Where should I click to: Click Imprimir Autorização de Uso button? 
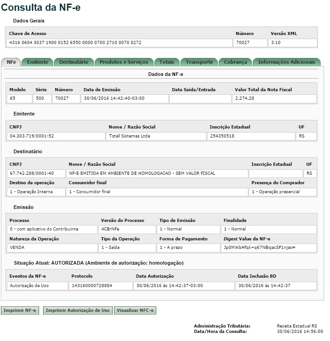coord(78,310)
